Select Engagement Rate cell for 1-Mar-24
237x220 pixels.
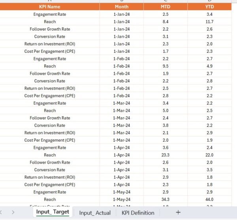click(x=50, y=103)
